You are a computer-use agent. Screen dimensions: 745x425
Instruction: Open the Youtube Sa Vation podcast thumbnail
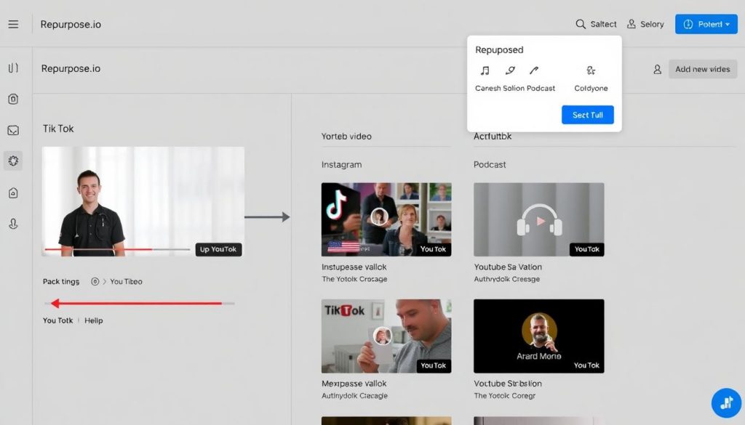538,219
